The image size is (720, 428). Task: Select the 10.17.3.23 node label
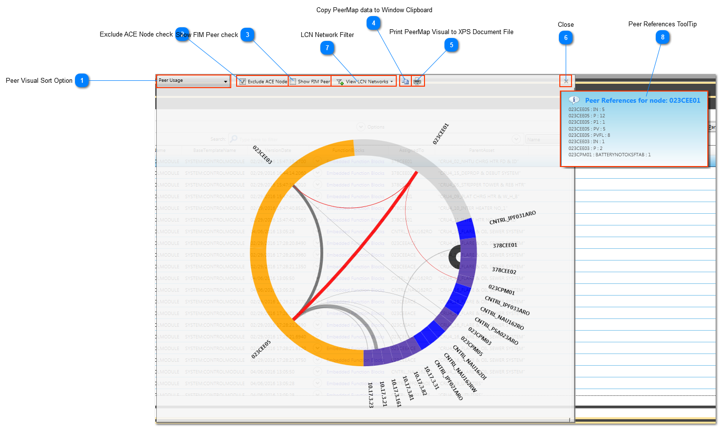point(370,395)
